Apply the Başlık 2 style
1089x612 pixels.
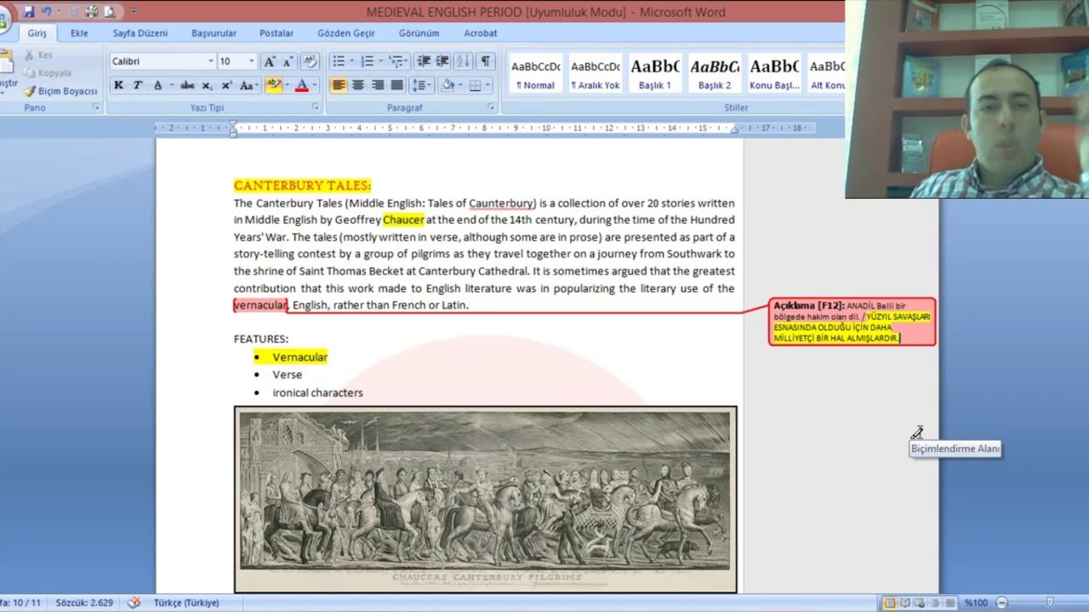tap(715, 74)
